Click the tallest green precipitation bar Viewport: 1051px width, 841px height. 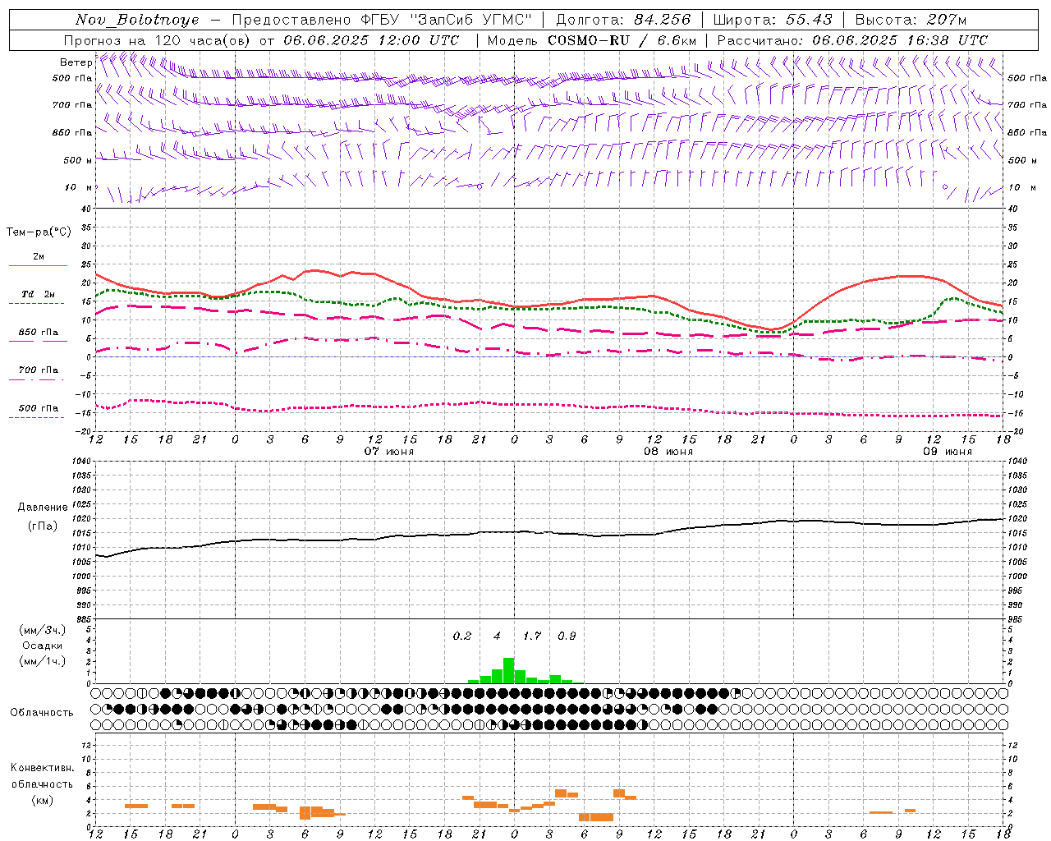click(509, 670)
